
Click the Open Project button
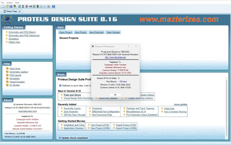tap(66, 32)
